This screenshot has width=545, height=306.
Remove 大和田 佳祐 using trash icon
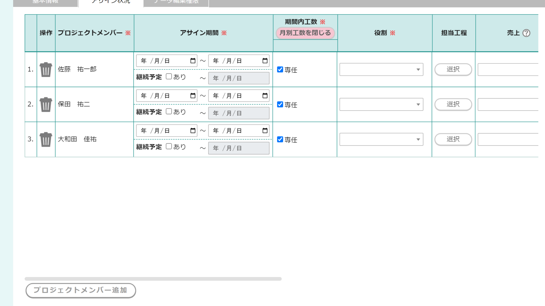(x=46, y=139)
